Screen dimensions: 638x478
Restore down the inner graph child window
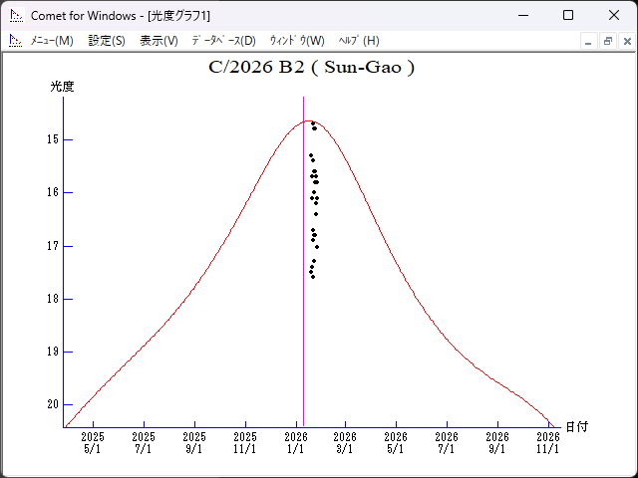607,41
